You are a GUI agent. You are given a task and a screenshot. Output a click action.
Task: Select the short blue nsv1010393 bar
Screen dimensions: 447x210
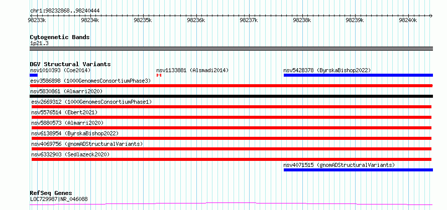[34, 75]
